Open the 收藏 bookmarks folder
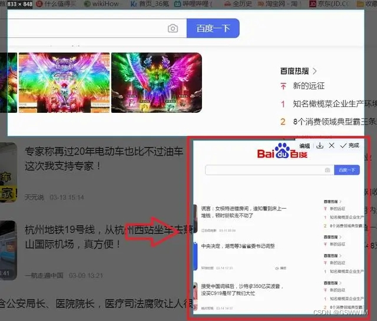This screenshot has height=321, width=377. 367,4
